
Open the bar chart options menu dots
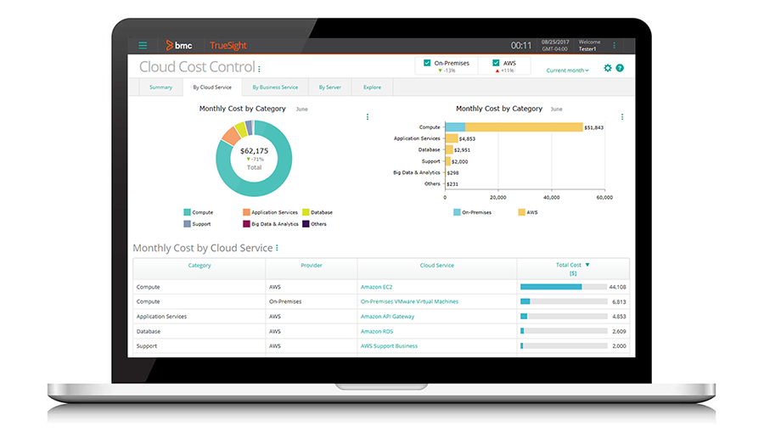(x=622, y=117)
